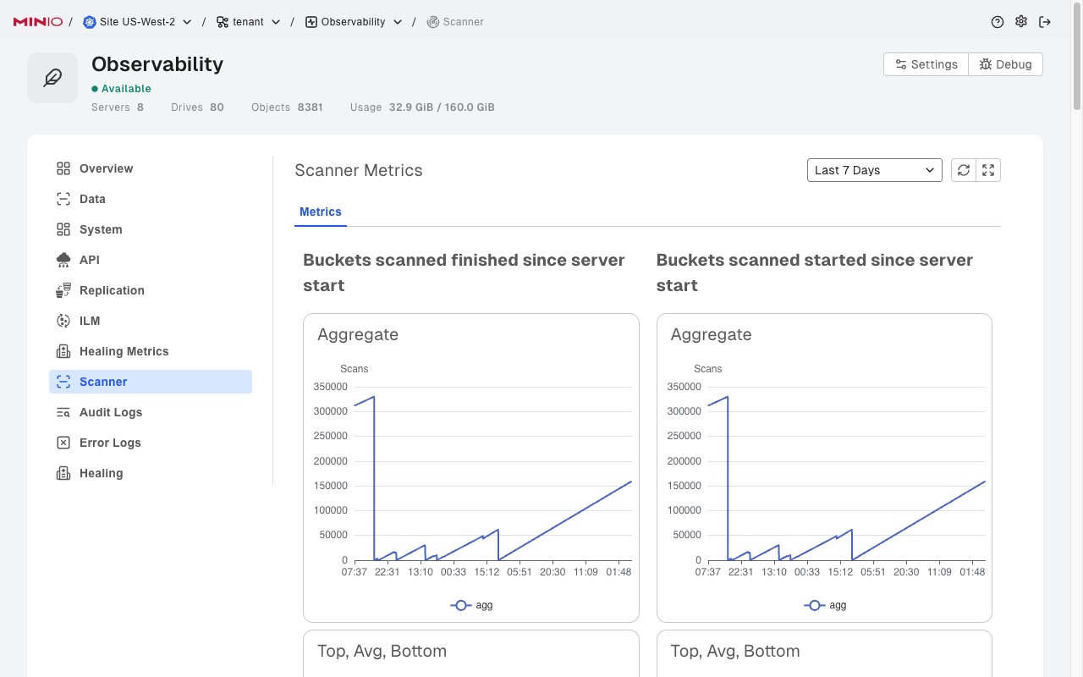Image resolution: width=1083 pixels, height=677 pixels.
Task: Open the Last 7 Days time range dropdown
Action: (x=874, y=170)
